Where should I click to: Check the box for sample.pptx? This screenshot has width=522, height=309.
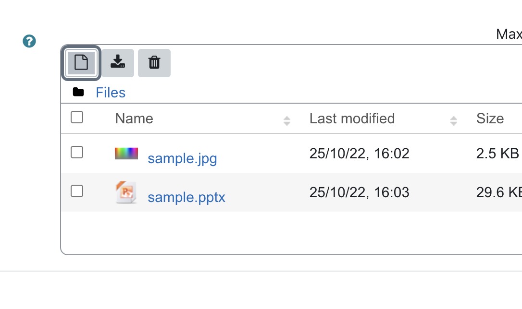tap(77, 191)
